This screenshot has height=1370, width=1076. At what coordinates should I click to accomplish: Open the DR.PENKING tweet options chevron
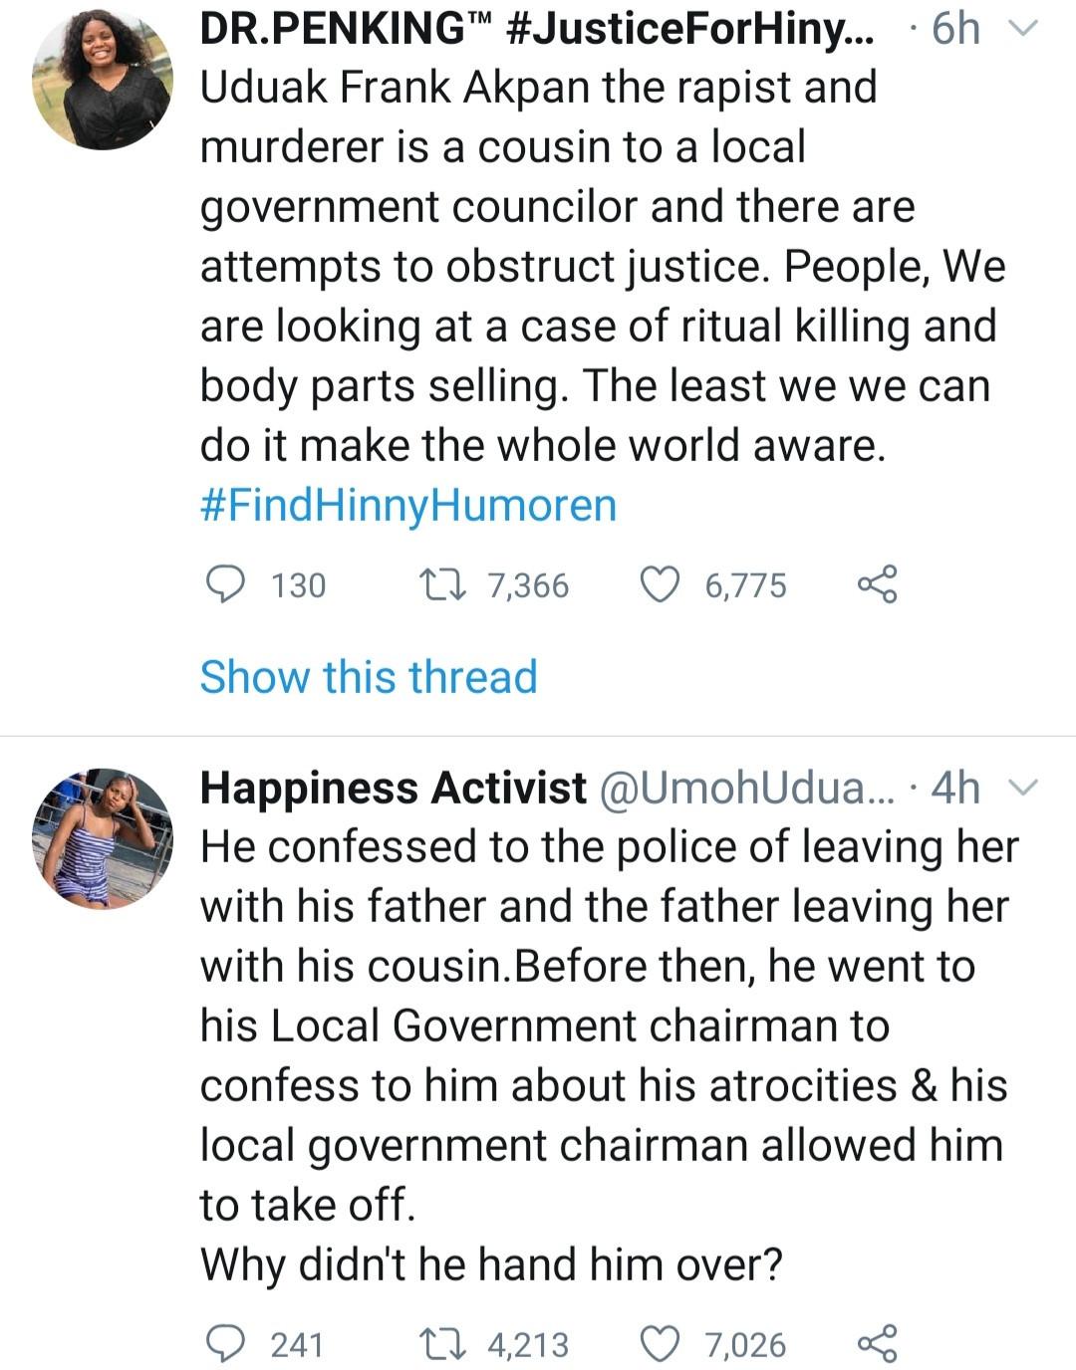[1024, 30]
